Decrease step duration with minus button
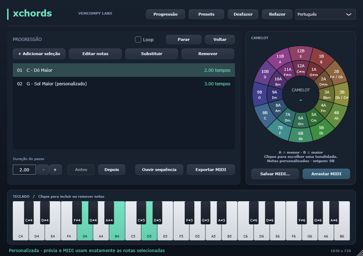 [43, 170]
